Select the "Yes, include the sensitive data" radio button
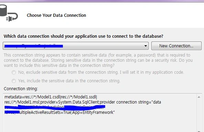Viewport: 204px width, 132px height. click(x=14, y=81)
